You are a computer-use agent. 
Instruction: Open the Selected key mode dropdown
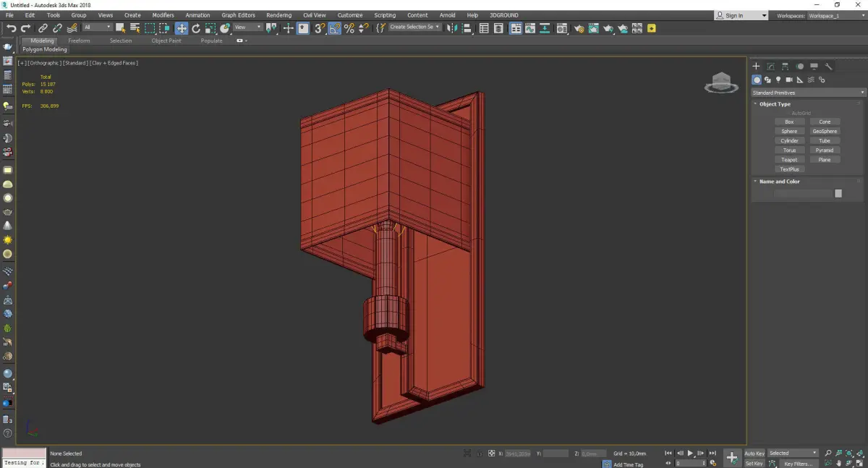click(793, 454)
